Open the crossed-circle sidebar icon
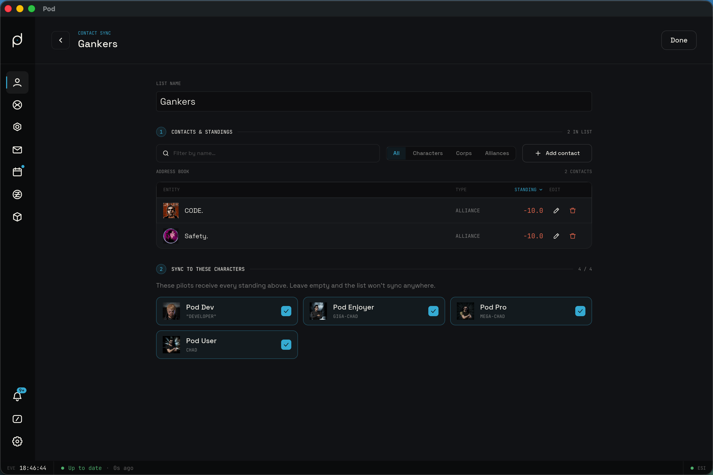This screenshot has height=475, width=713. click(17, 105)
